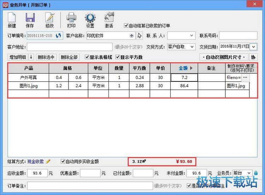Click the 客户地址 input field

tap(70, 47)
